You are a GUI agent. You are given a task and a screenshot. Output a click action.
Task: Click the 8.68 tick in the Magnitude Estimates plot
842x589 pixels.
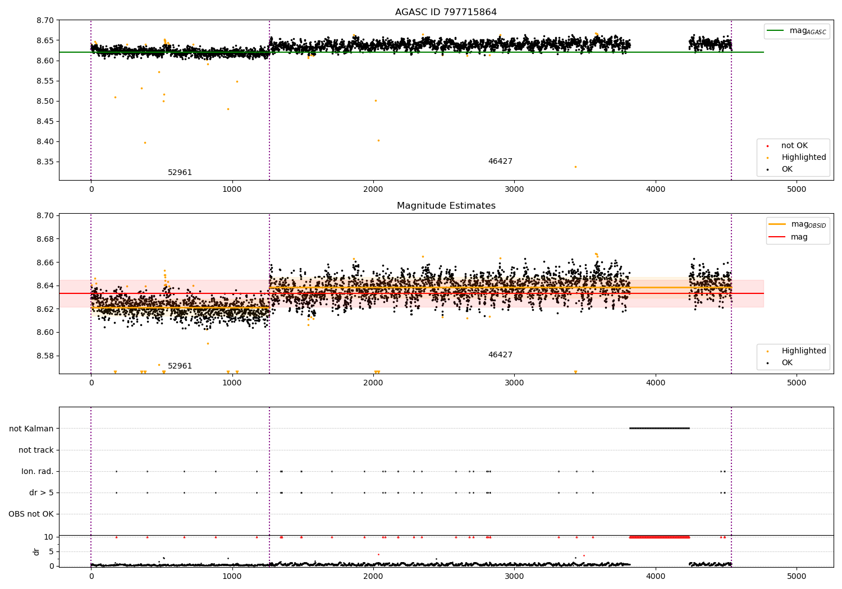coord(45,239)
